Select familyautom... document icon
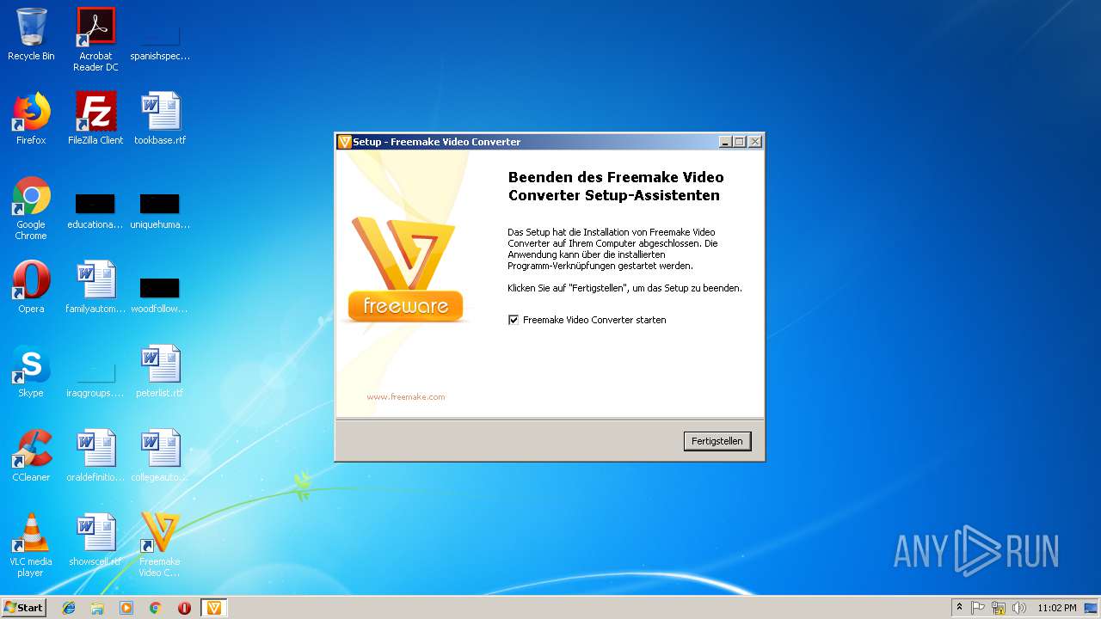The image size is (1101, 619). pyautogui.click(x=95, y=287)
